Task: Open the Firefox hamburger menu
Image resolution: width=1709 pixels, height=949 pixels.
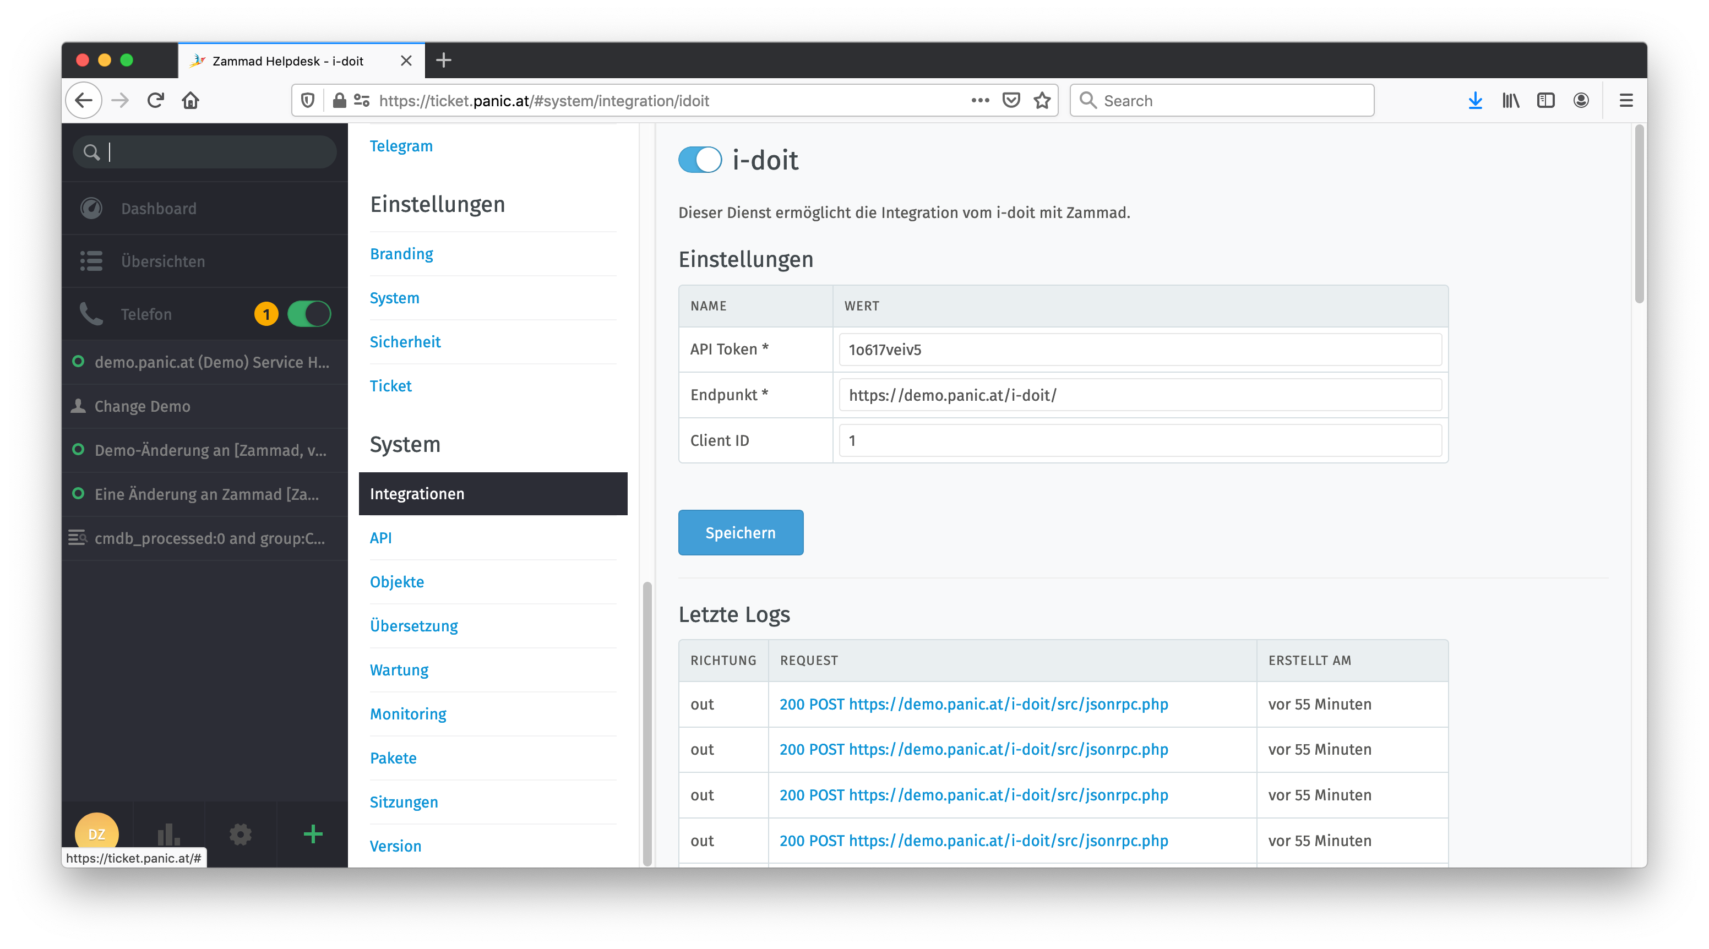Action: tap(1625, 100)
